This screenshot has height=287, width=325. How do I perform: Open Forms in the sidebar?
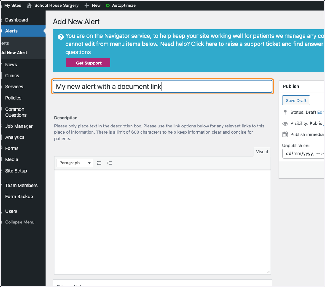pyautogui.click(x=12, y=149)
